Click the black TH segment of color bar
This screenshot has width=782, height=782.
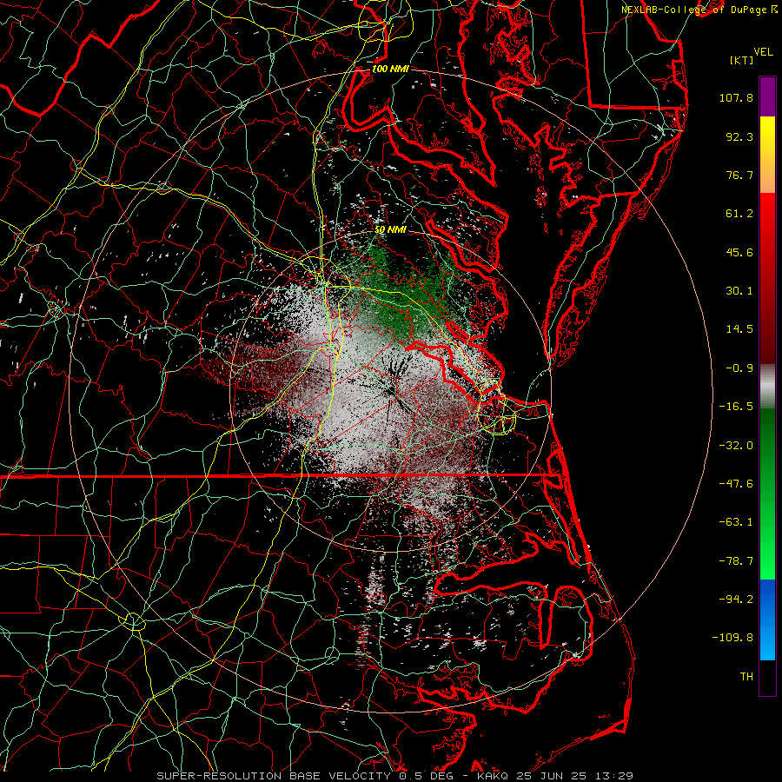(767, 677)
